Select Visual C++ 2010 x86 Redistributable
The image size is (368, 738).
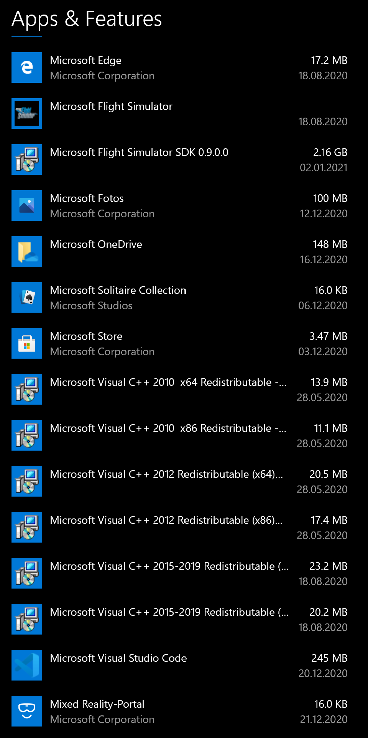[x=168, y=428]
